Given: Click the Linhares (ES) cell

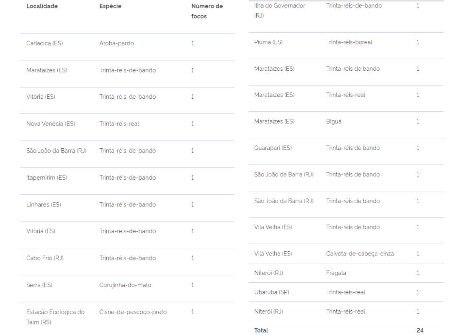Looking at the screenshot, I should (44, 205).
